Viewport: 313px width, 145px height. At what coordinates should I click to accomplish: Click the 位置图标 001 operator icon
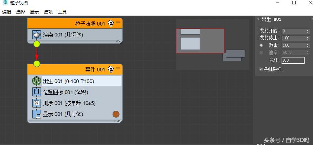37,92
